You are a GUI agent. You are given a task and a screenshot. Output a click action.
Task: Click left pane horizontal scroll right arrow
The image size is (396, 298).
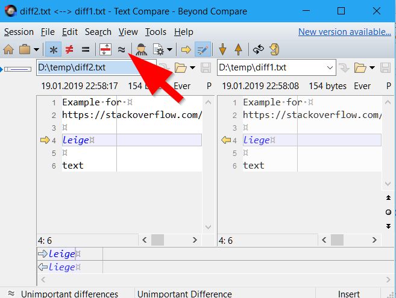click(x=195, y=240)
